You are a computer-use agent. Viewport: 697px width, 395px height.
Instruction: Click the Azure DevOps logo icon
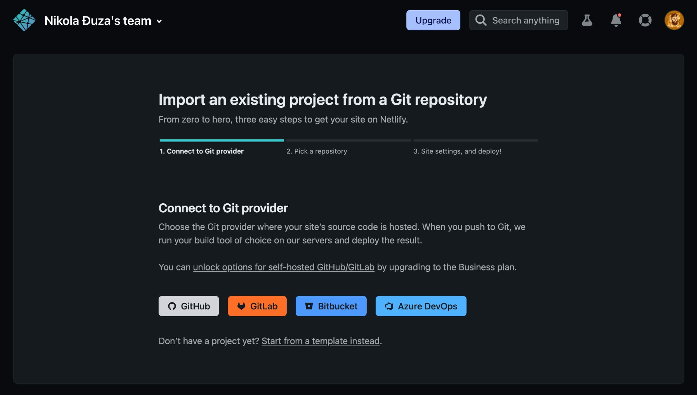389,306
